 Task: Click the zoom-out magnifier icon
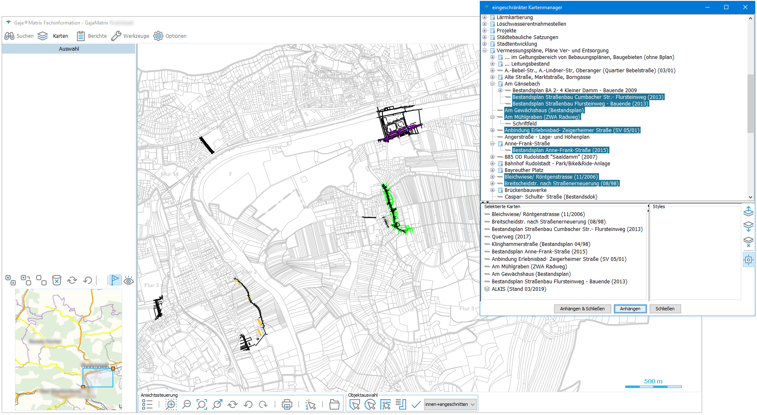point(187,404)
